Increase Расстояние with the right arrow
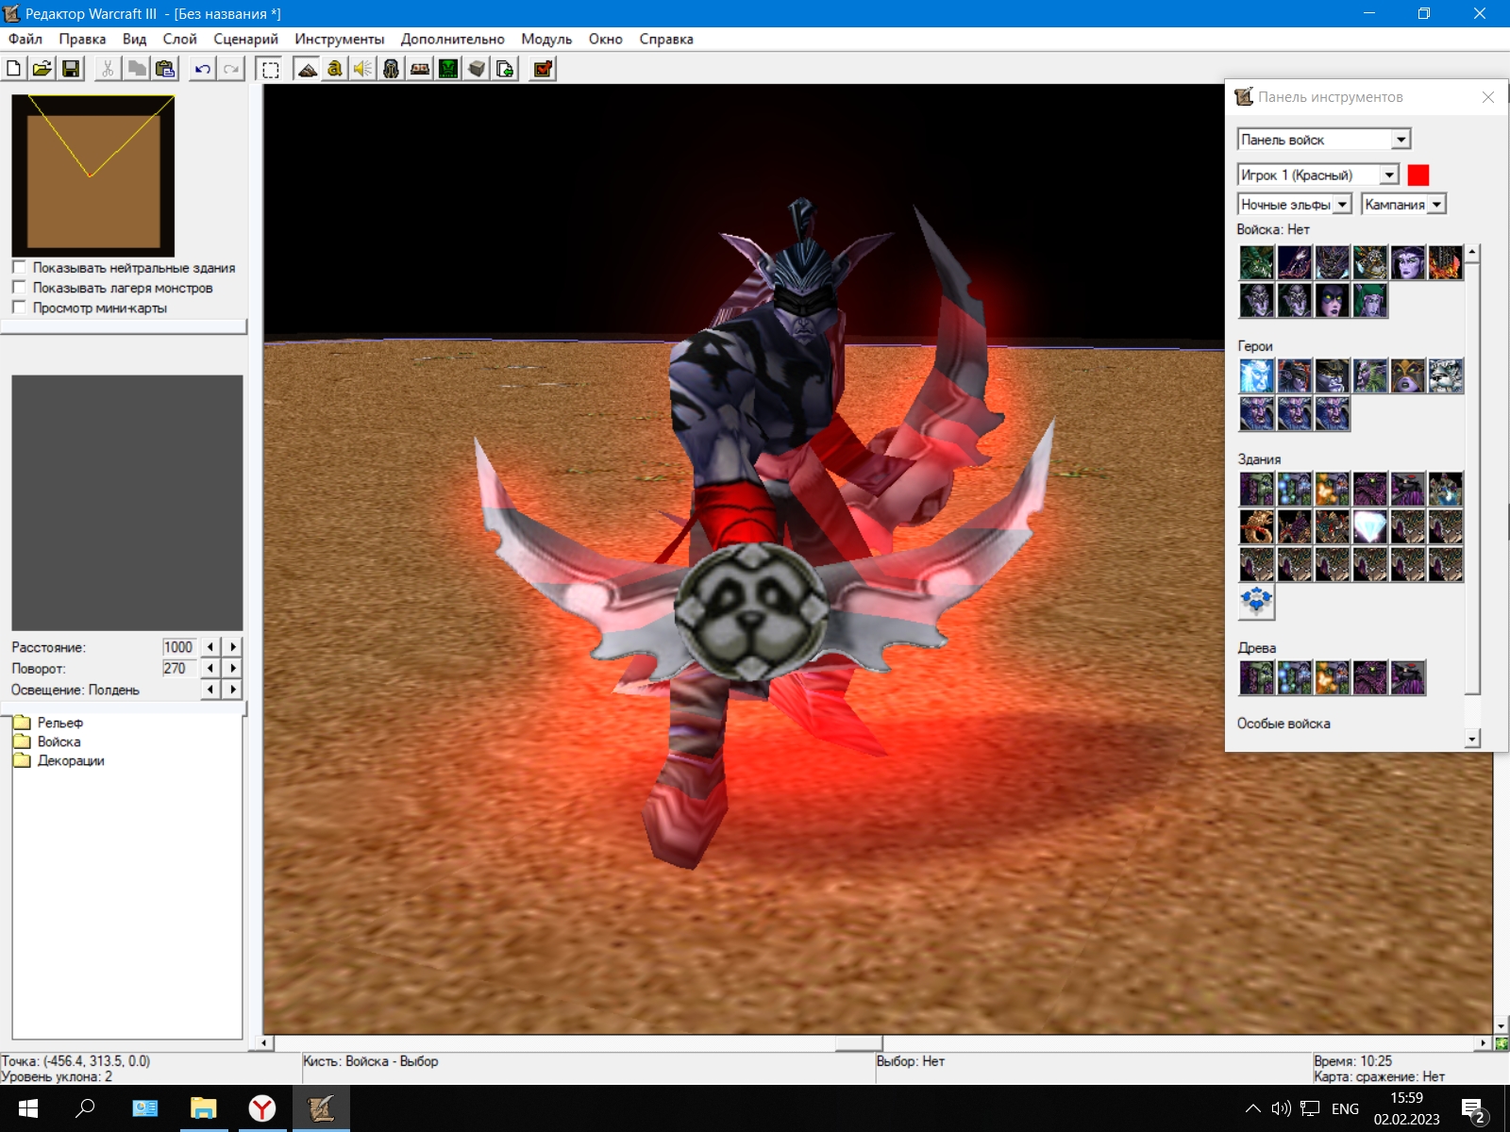The height and width of the screenshot is (1132, 1510). point(233,647)
